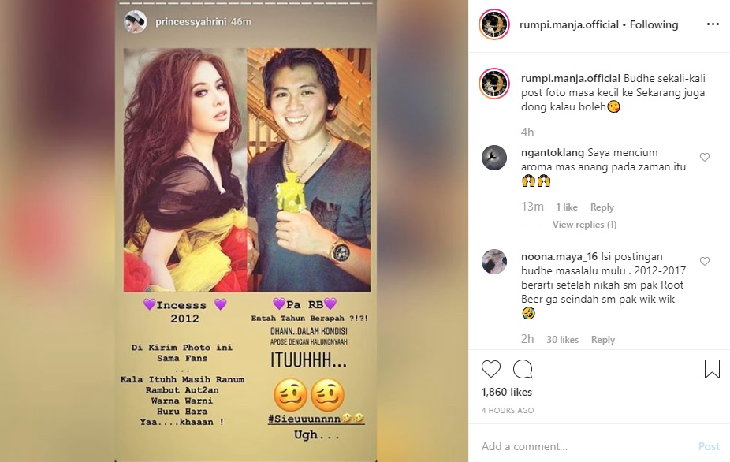Open noona.maya_16's avatar
730x462 pixels.
pos(494,261)
